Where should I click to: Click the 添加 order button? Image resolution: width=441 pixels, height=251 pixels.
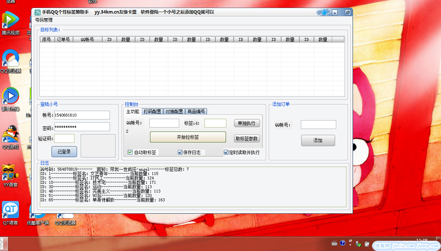tap(318, 140)
